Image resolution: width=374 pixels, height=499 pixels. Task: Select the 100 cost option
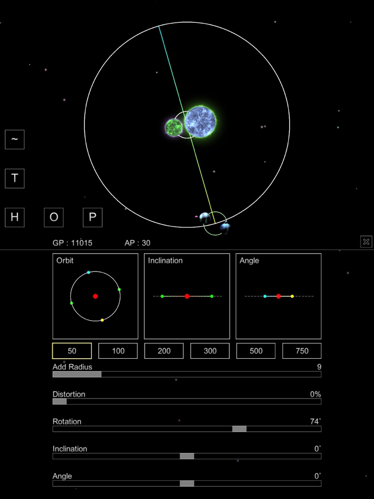(x=118, y=351)
